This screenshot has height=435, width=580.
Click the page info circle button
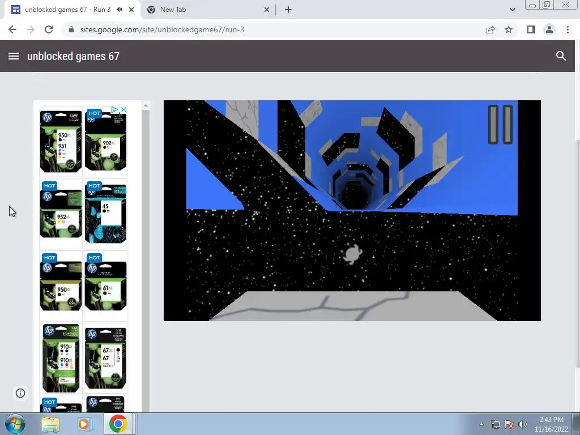(x=20, y=393)
